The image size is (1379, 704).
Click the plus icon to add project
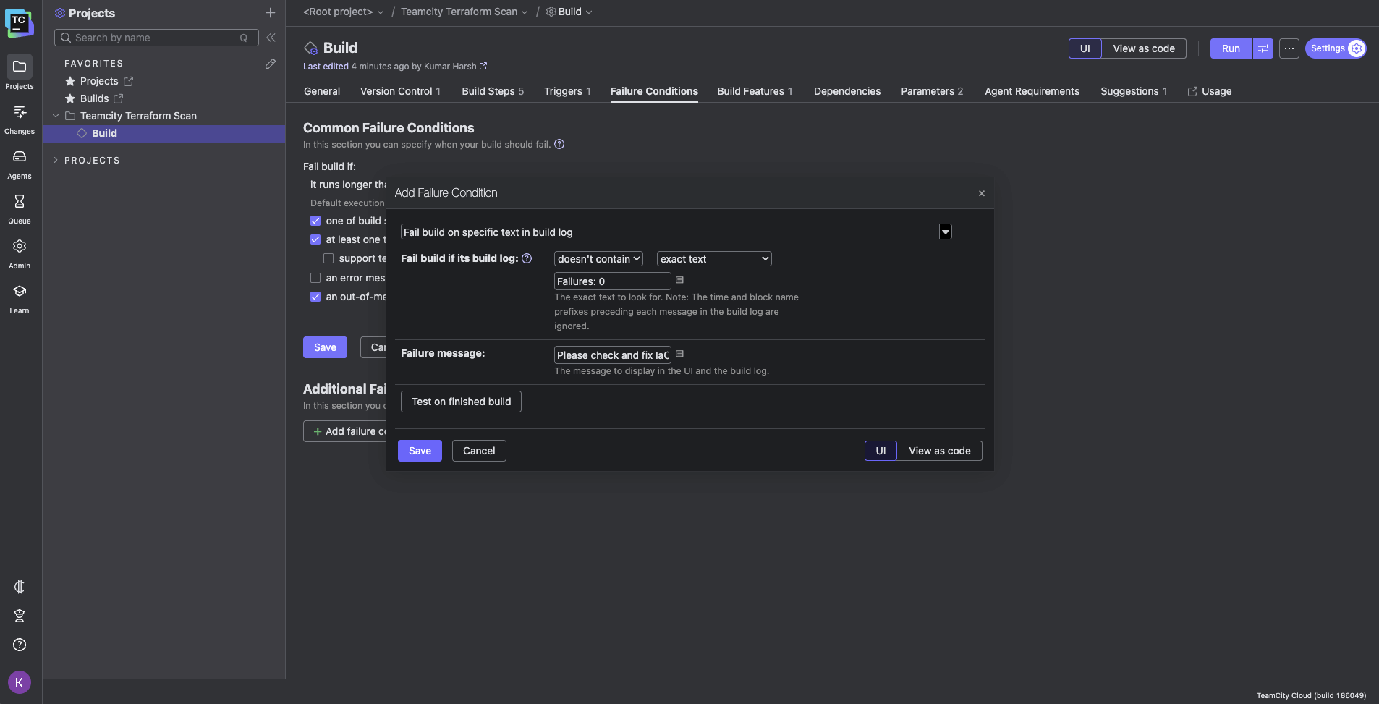[270, 13]
